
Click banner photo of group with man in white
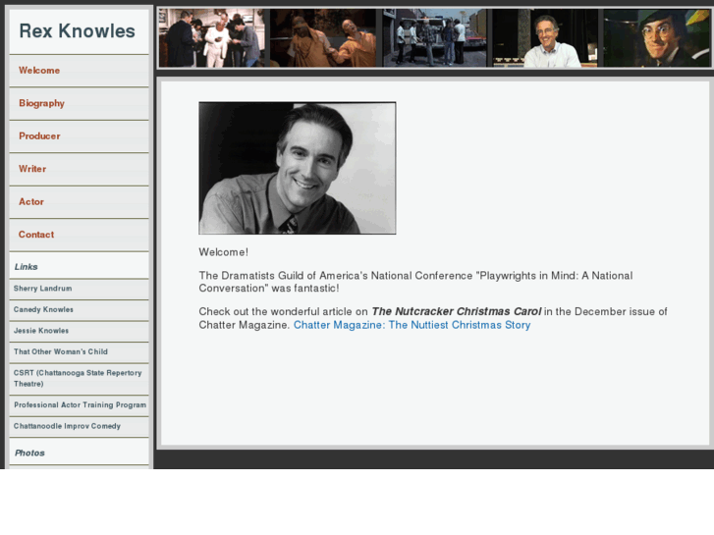tap(211, 37)
